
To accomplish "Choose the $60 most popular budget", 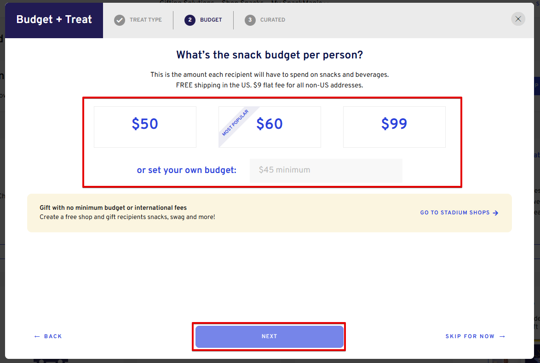I will [270, 127].
